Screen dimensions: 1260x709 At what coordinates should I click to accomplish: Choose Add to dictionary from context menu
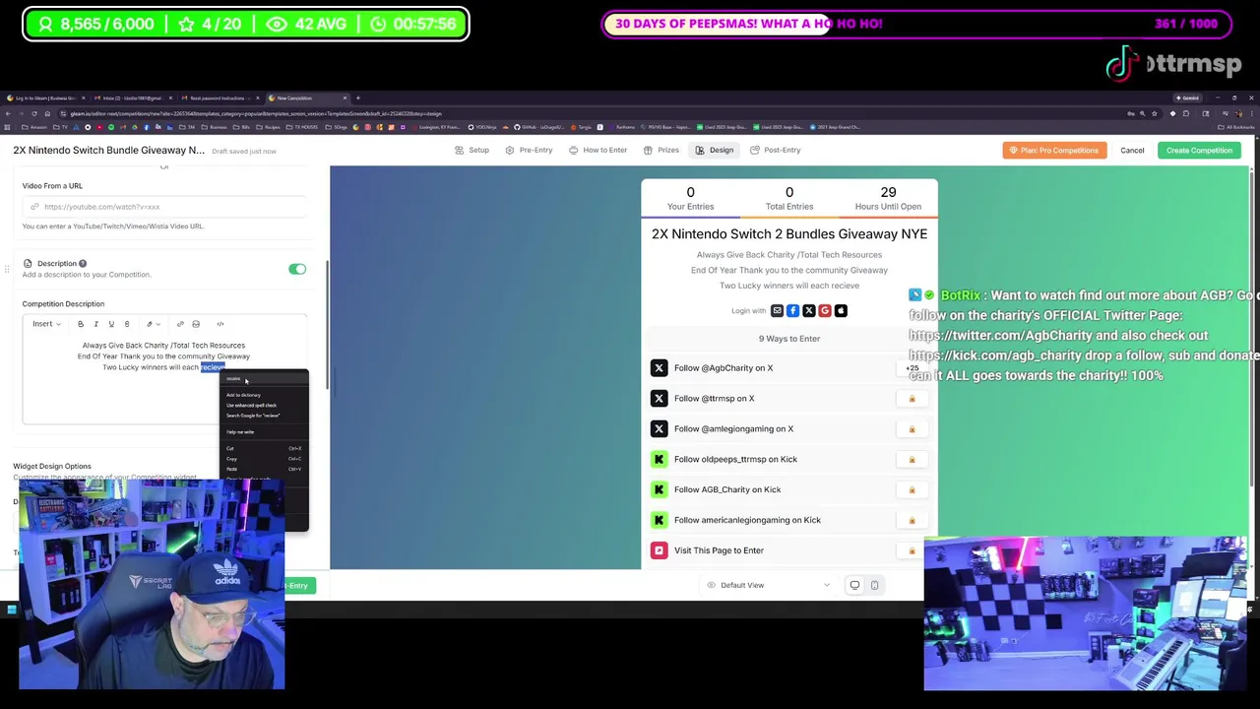(x=264, y=395)
